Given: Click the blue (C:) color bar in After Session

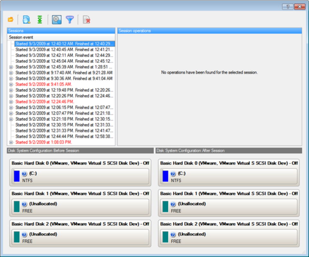Looking at the screenshot, I should coord(165,176).
